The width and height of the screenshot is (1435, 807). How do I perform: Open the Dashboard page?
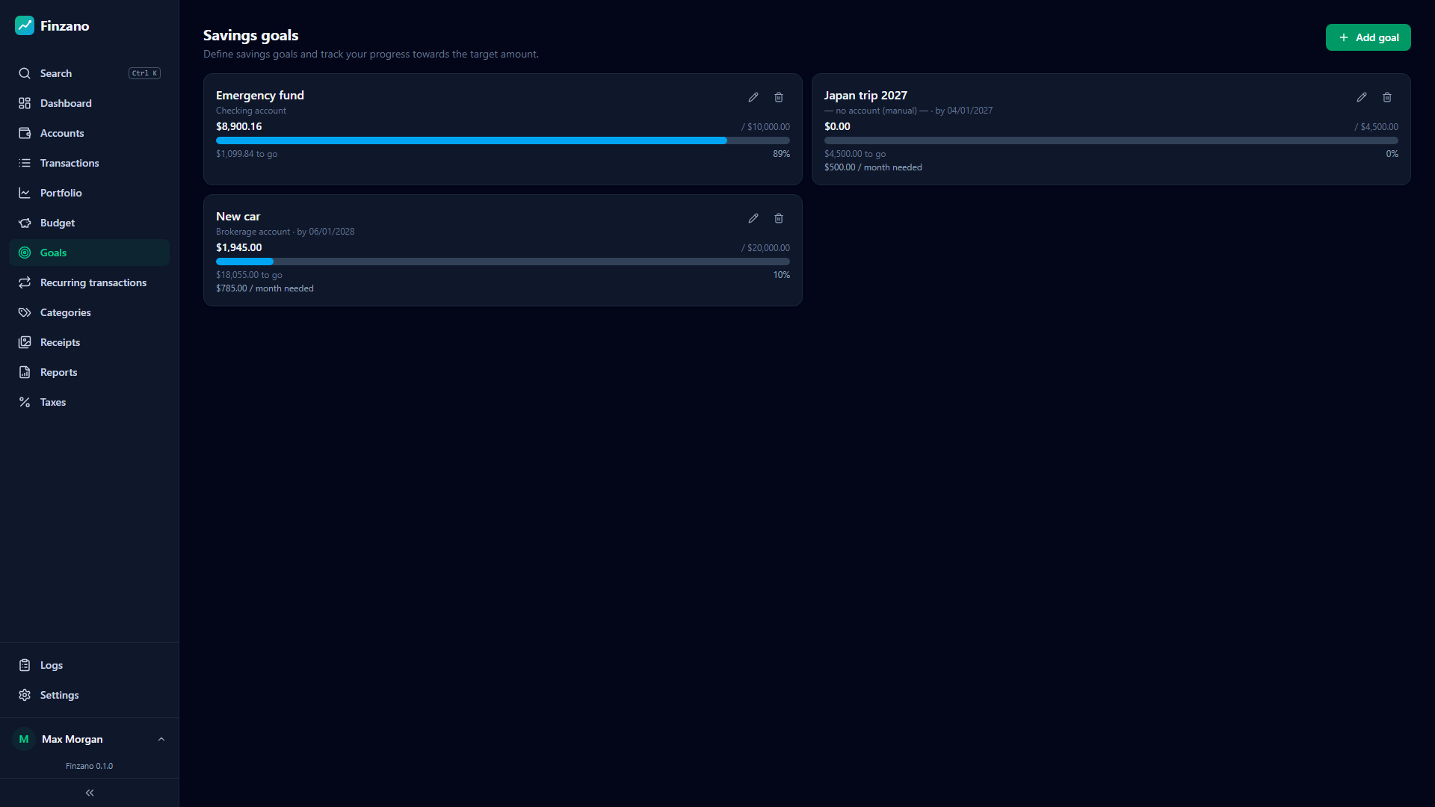[x=90, y=103]
